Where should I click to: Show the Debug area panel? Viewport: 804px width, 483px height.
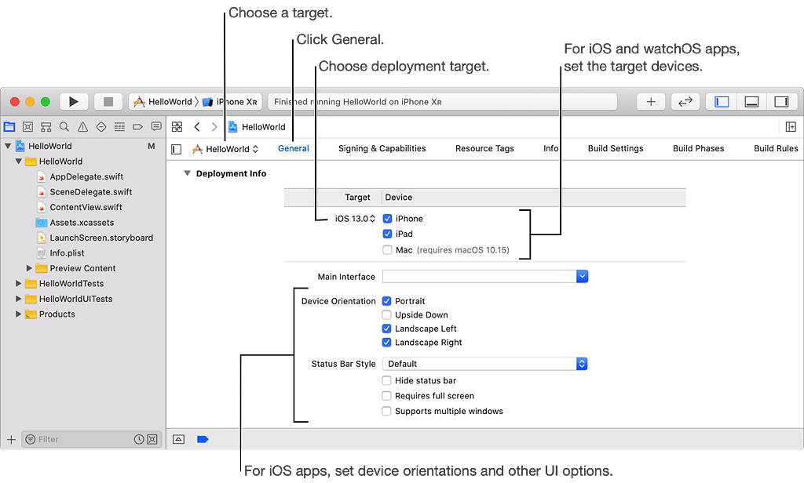coord(751,101)
